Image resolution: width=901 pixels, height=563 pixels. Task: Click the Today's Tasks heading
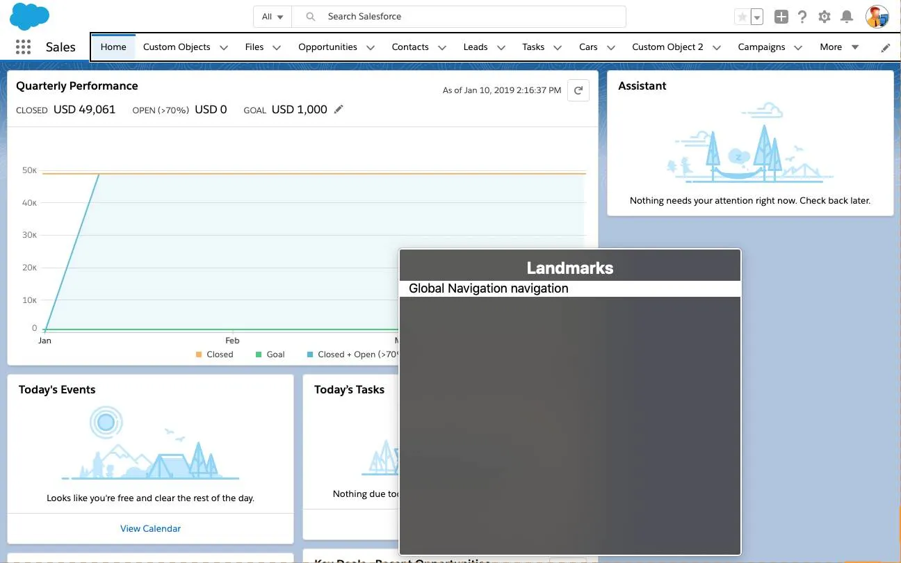(349, 389)
